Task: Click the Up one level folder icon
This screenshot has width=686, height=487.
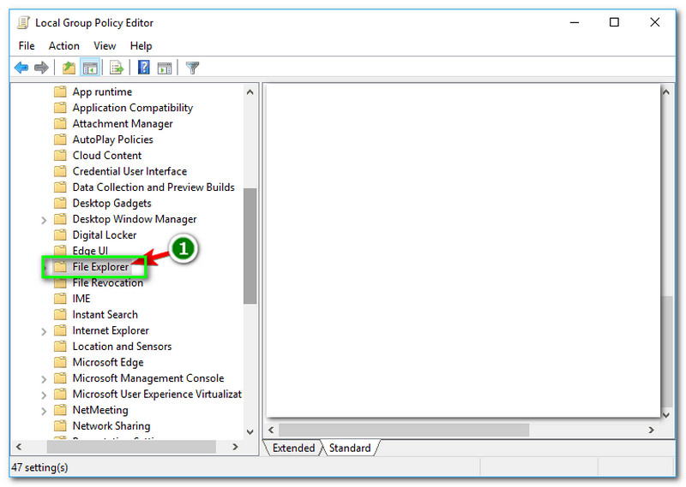Action: 69,68
